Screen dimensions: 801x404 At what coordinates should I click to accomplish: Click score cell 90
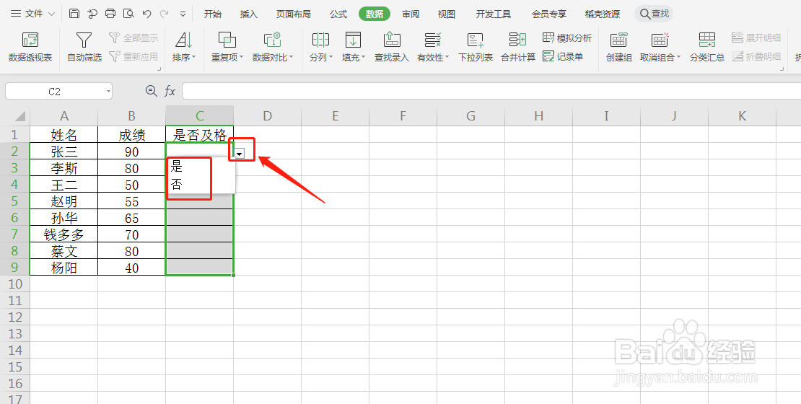[x=132, y=151]
